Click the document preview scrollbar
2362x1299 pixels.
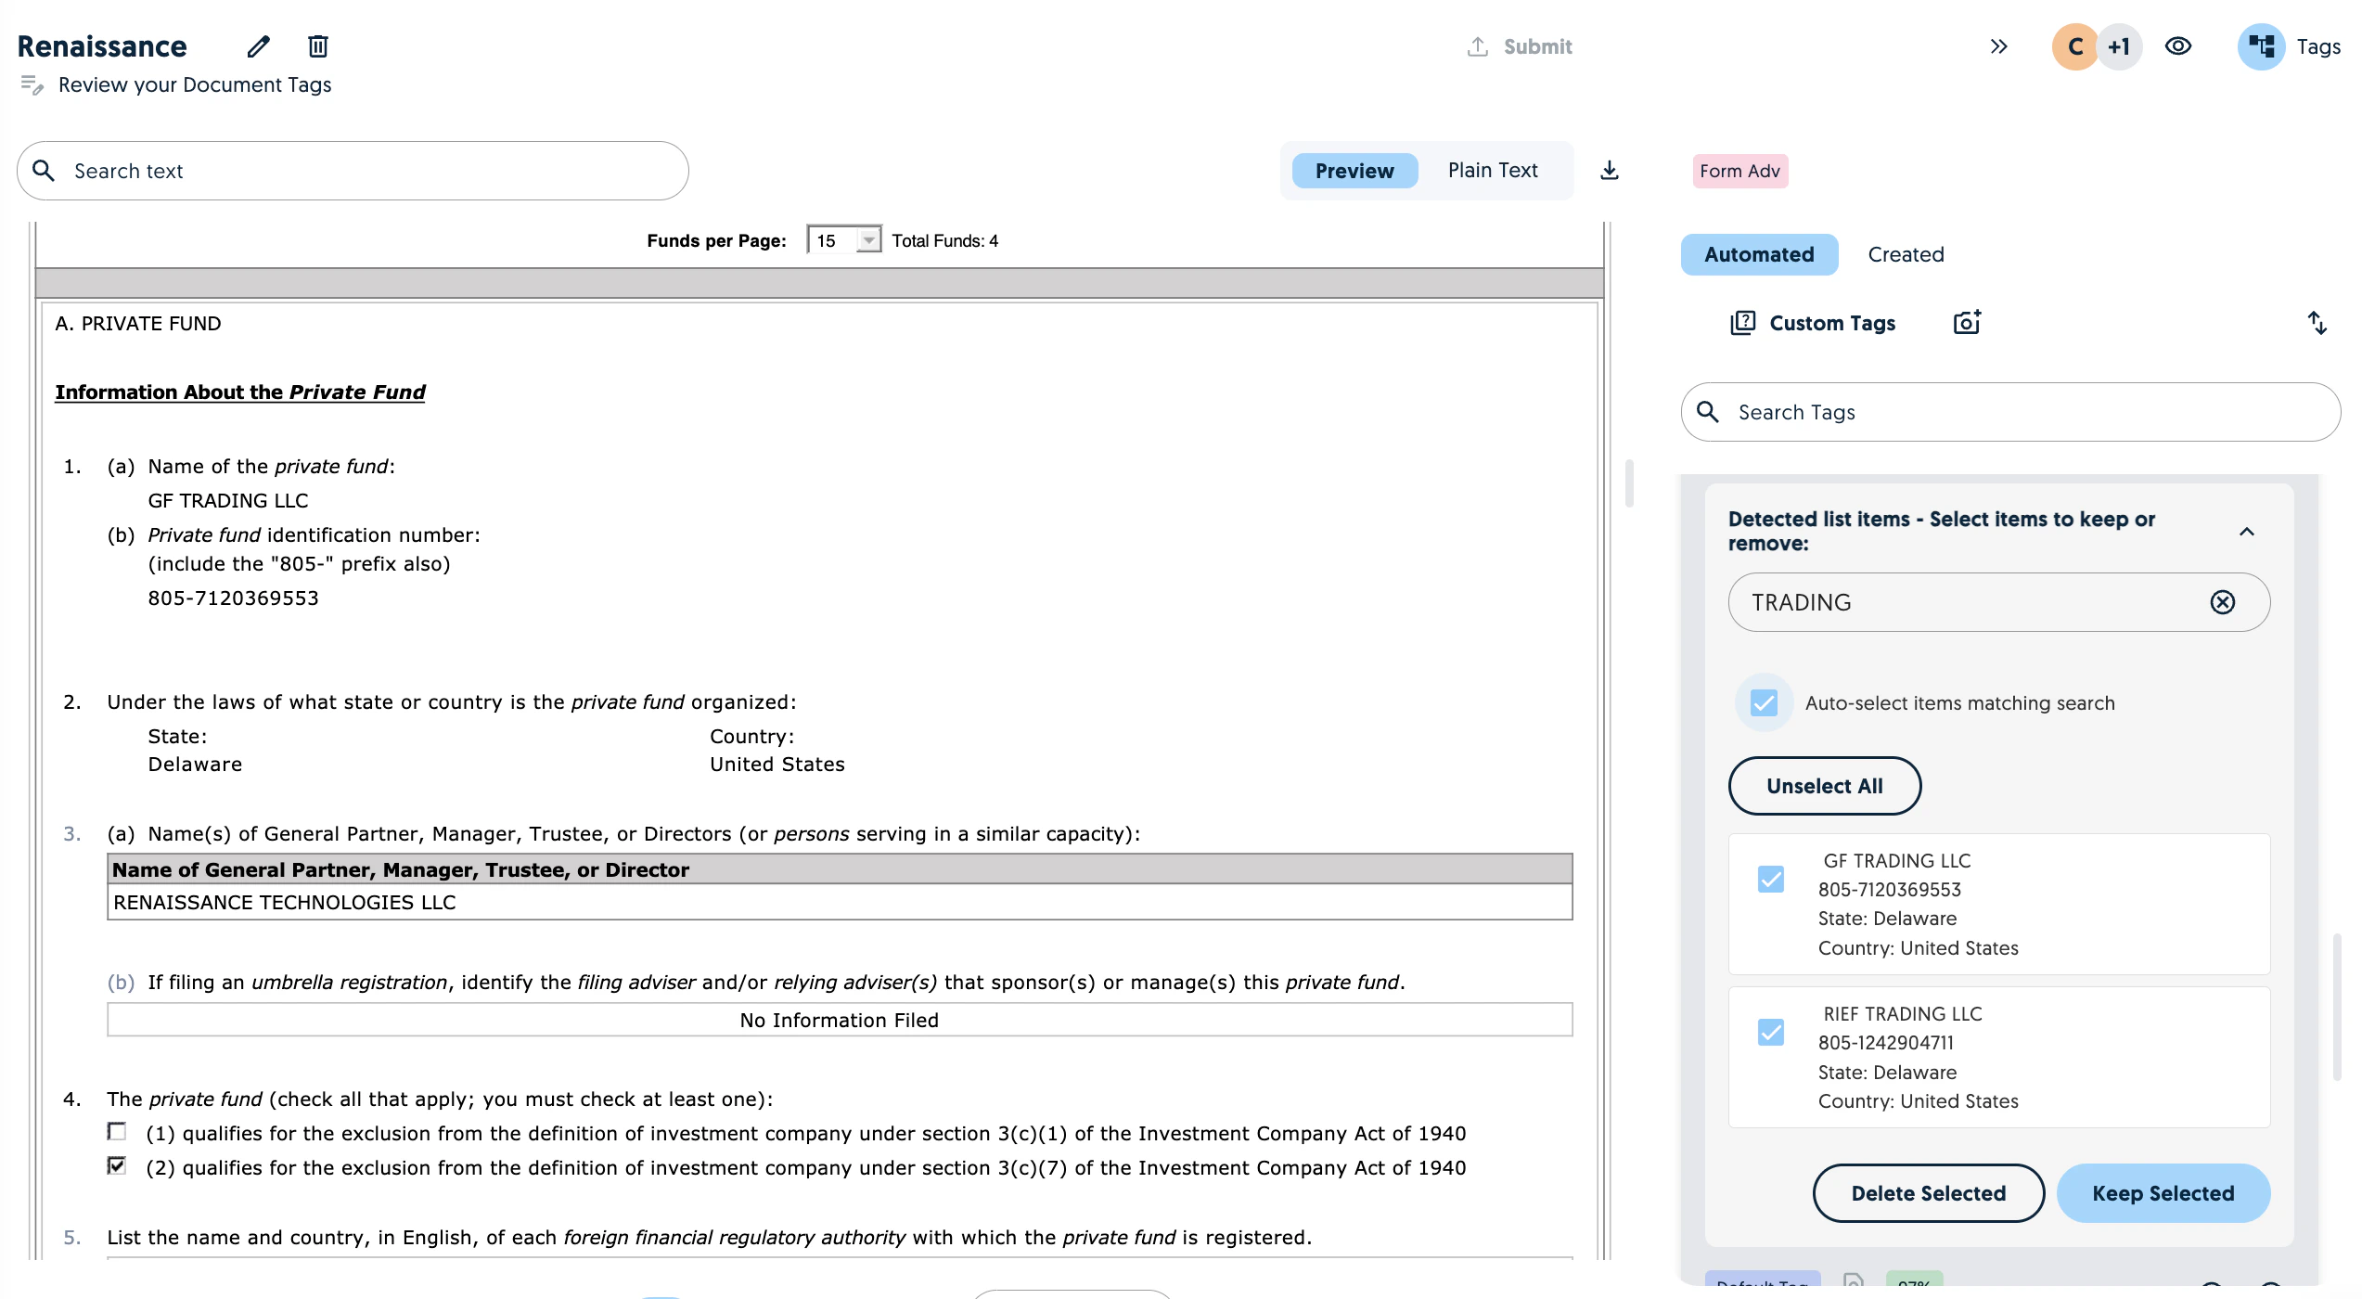pyautogui.click(x=1629, y=482)
